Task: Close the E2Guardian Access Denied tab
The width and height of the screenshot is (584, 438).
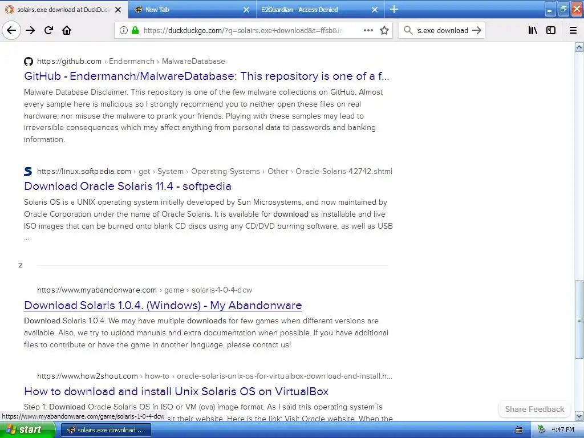Action: click(375, 10)
